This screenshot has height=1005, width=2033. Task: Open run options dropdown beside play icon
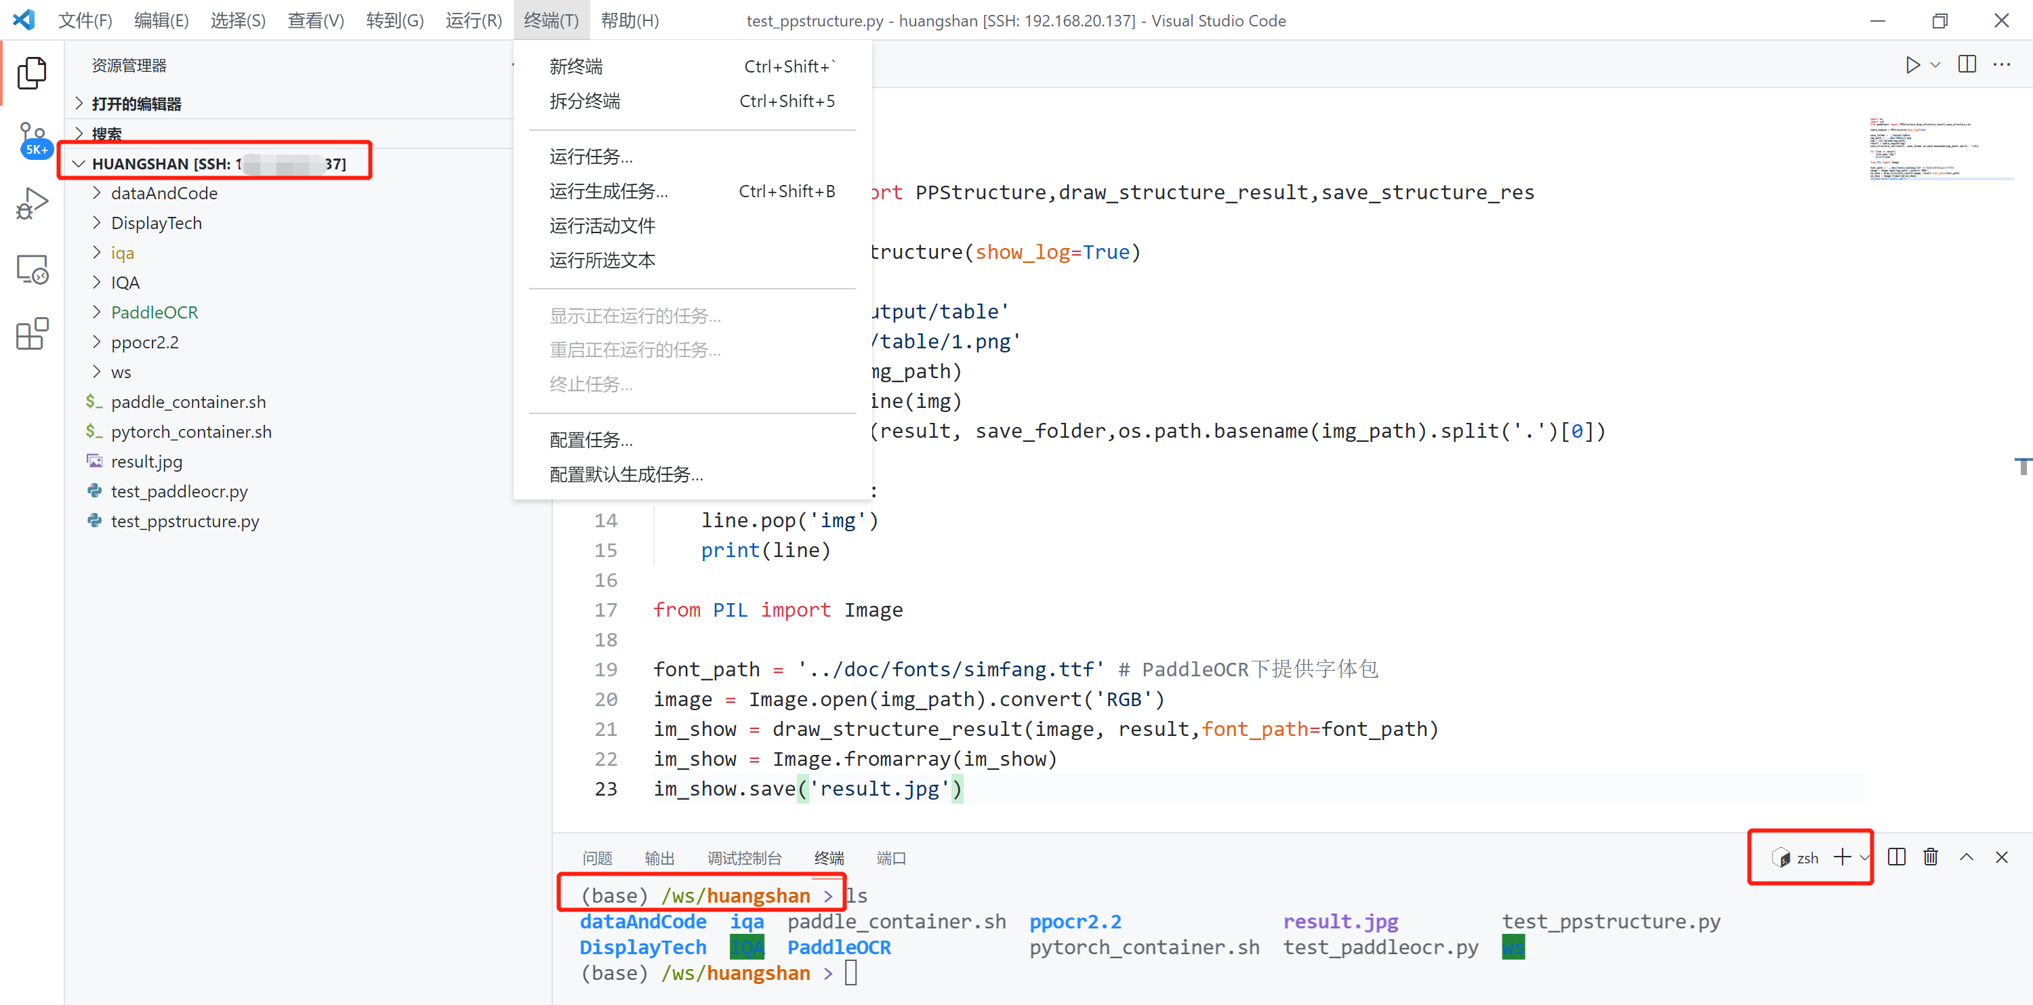1935,65
